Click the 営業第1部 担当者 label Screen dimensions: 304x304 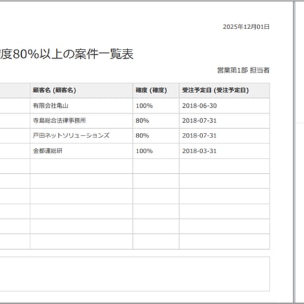(x=243, y=70)
